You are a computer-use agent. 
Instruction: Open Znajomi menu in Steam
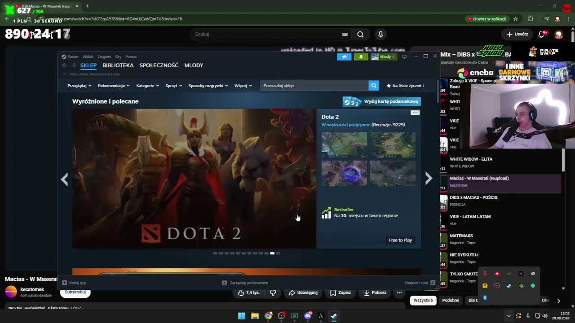[104, 57]
